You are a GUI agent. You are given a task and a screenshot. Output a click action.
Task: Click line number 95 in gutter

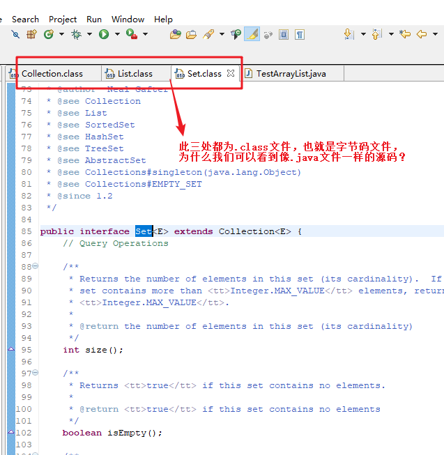26,350
